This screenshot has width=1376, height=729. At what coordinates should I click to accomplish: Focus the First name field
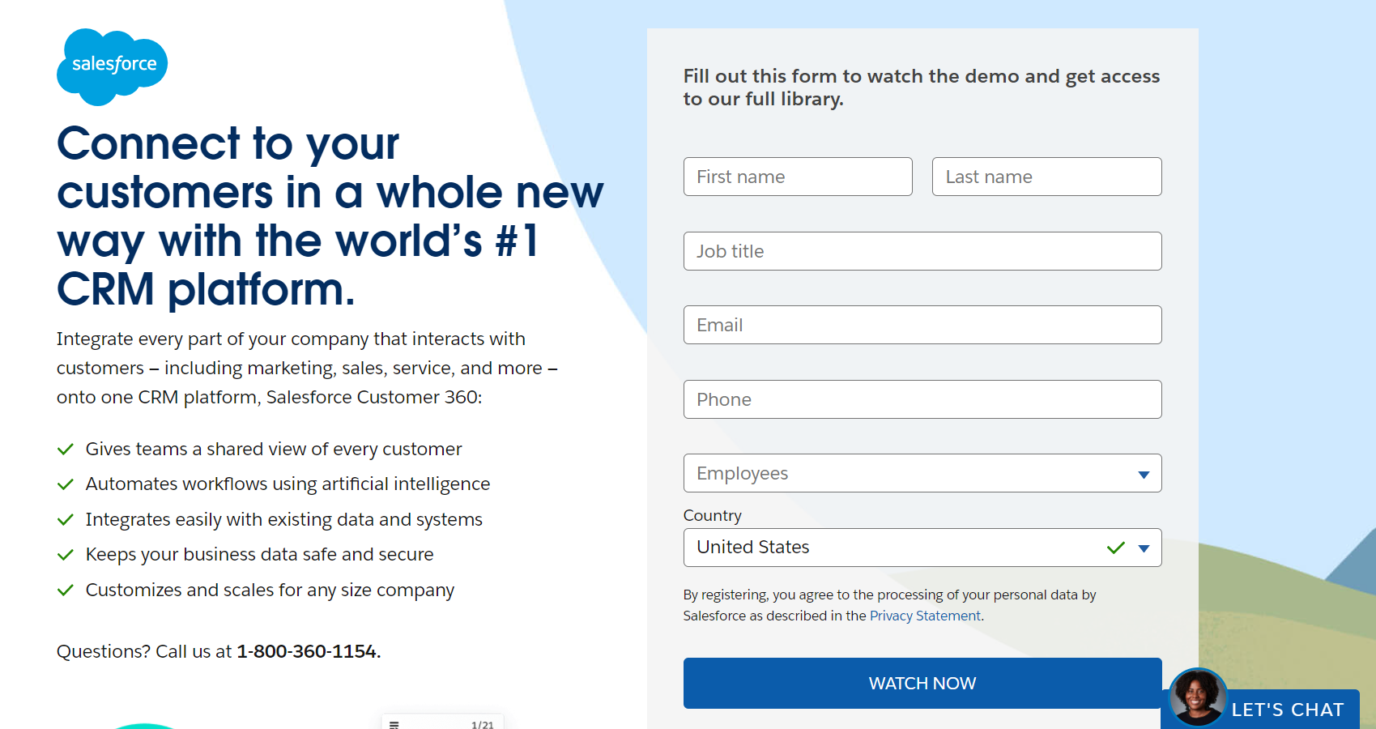tap(798, 177)
